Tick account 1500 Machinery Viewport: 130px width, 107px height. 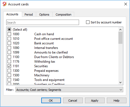pyautogui.click(x=9, y=75)
